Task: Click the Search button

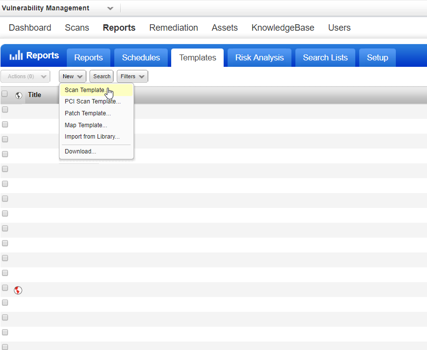Action: 101,76
